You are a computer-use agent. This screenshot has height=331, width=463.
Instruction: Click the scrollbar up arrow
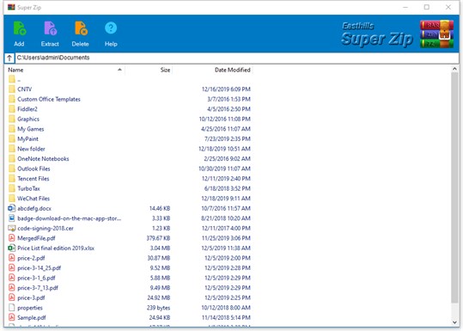[x=454, y=70]
